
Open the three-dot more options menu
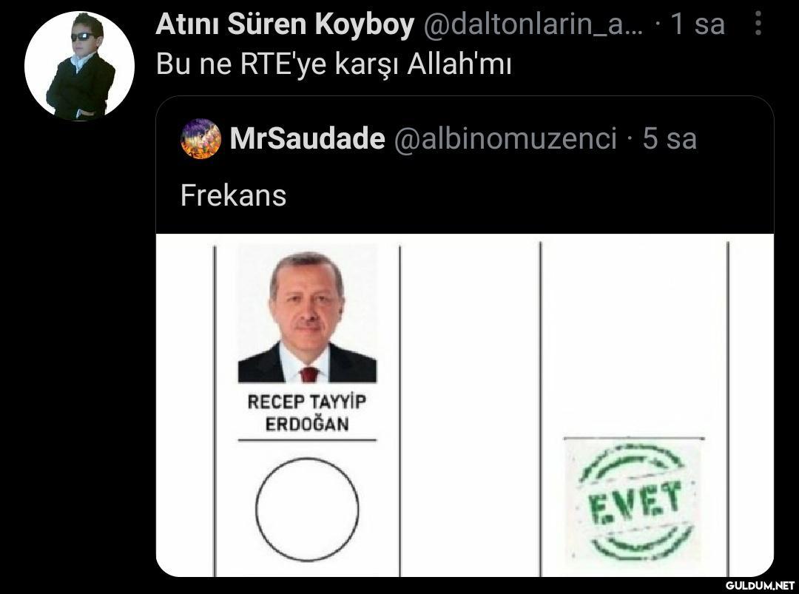[x=758, y=24]
